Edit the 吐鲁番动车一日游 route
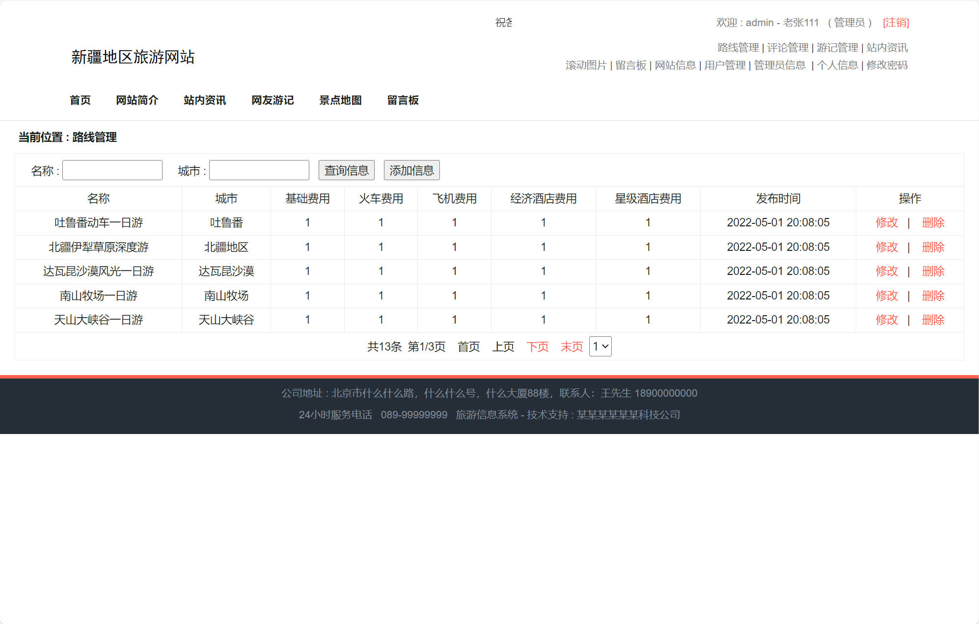 [887, 222]
